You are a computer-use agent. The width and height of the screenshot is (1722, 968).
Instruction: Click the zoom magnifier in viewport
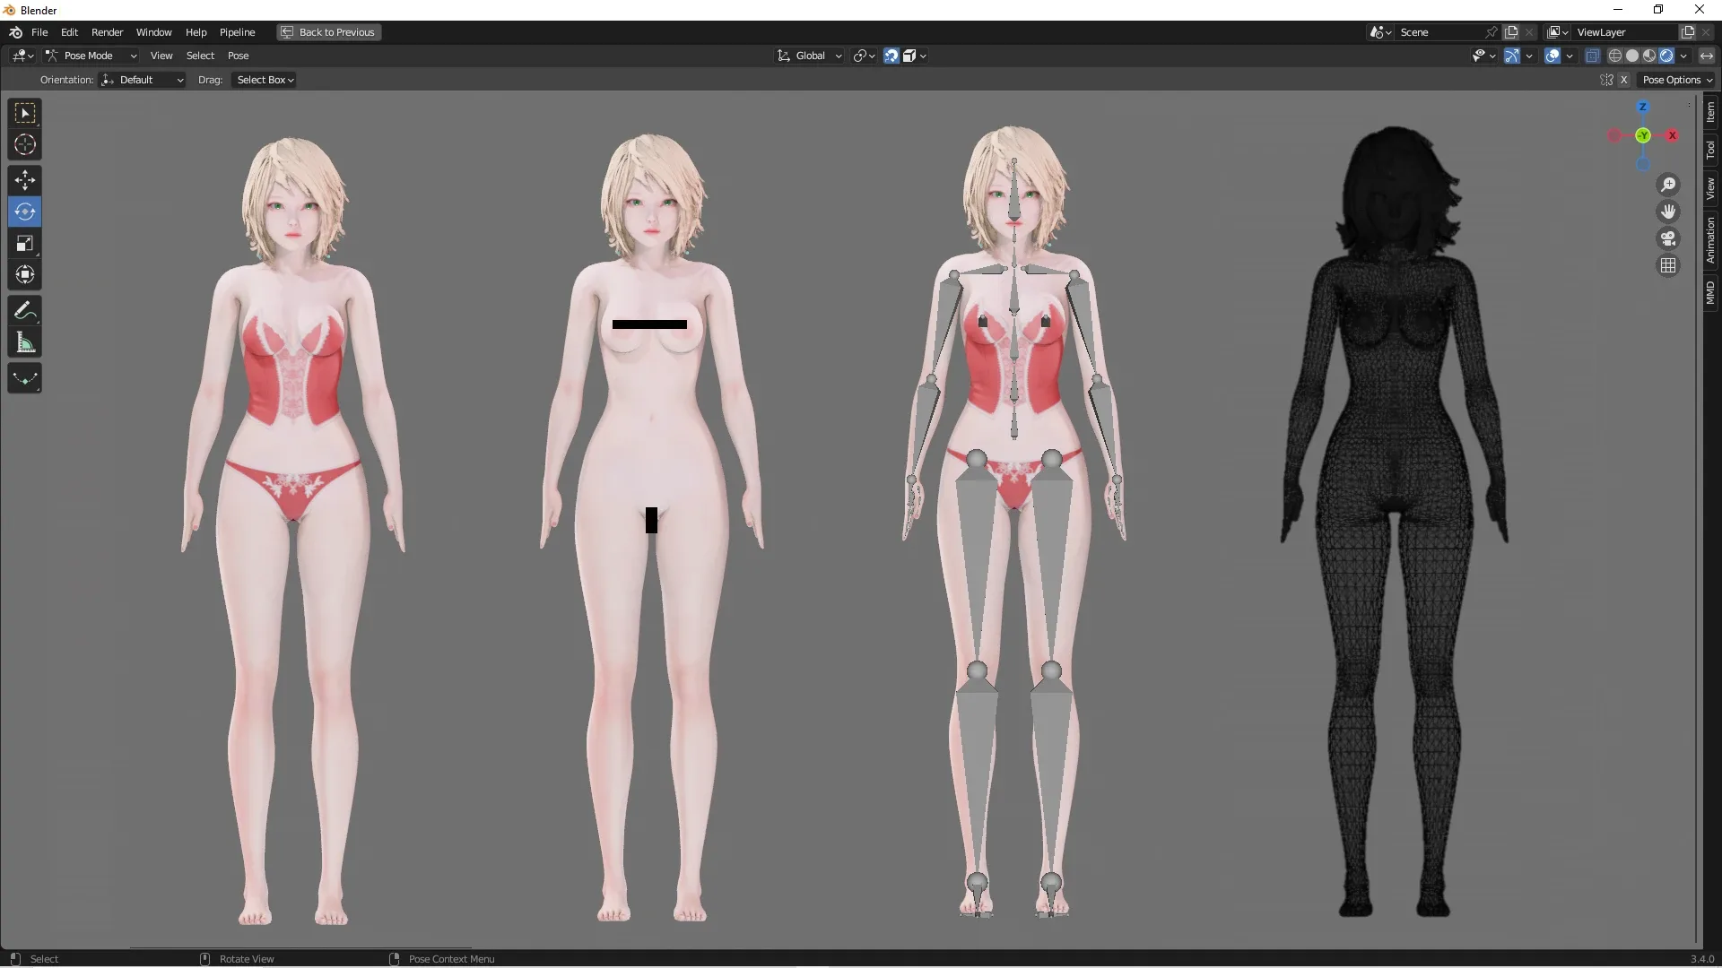[1668, 184]
